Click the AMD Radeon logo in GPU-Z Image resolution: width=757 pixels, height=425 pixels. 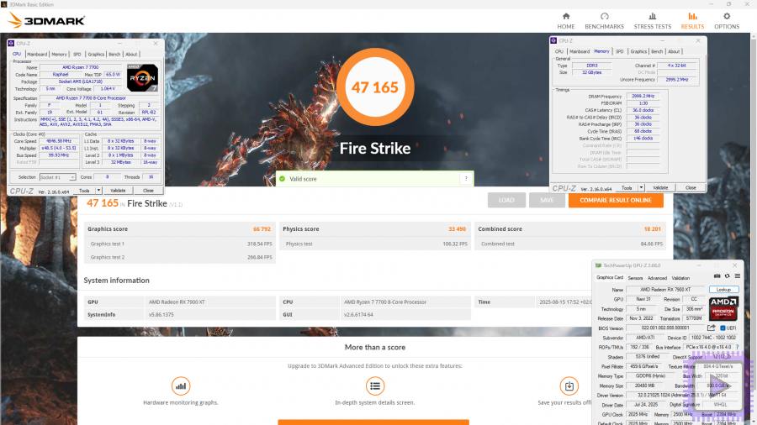pyautogui.click(x=723, y=308)
